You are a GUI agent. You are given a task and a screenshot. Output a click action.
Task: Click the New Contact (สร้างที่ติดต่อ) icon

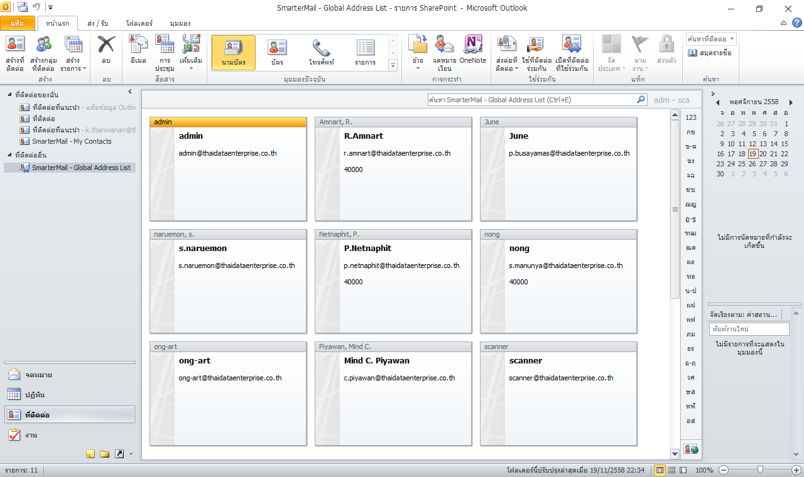(15, 53)
